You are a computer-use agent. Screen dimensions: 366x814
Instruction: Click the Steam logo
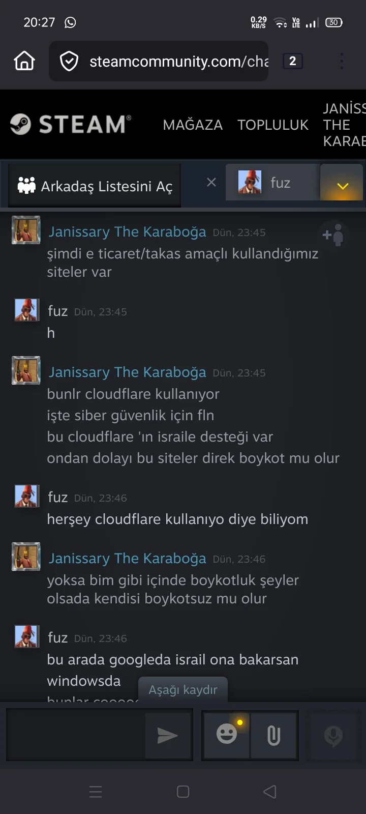click(x=71, y=124)
